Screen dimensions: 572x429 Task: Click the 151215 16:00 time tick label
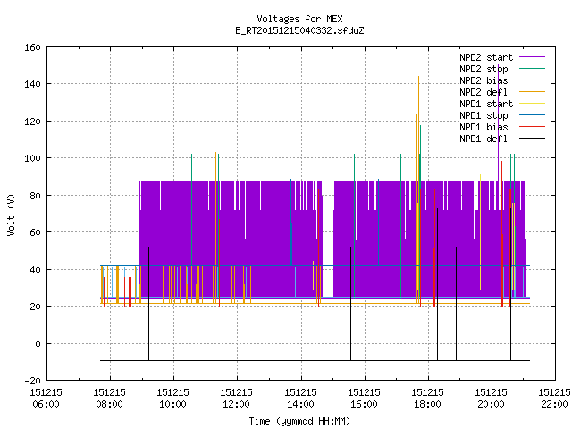click(x=364, y=398)
